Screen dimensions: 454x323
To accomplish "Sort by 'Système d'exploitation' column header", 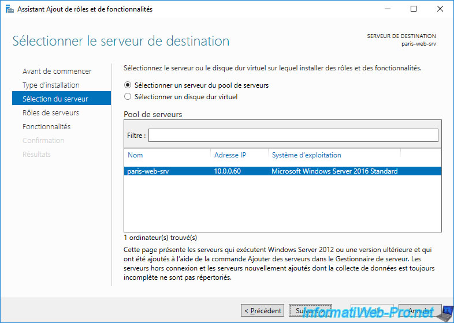I will (x=306, y=155).
